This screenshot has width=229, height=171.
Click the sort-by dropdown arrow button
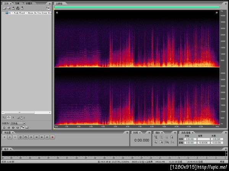(x=24, y=123)
